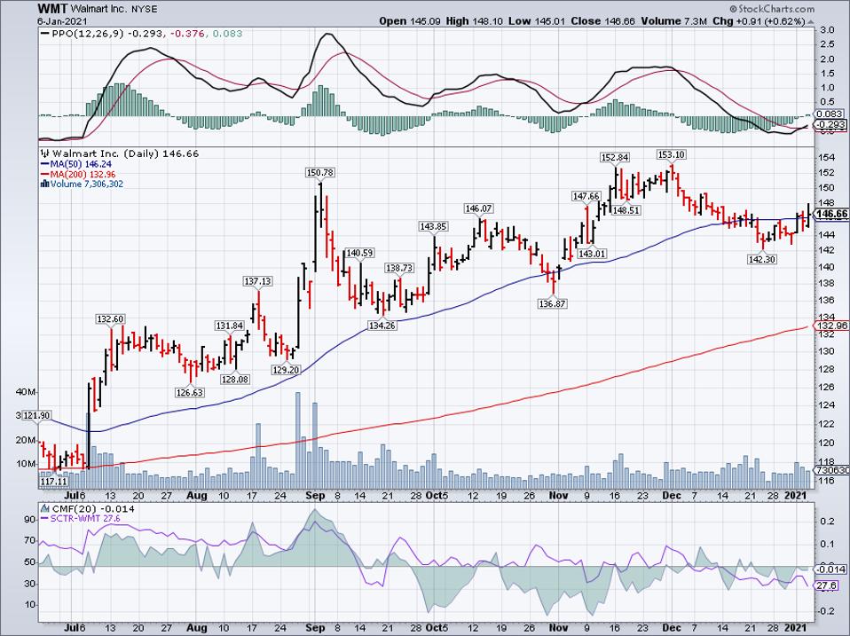The height and width of the screenshot is (636, 850).
Task: Click the 143.85 price annotation
Action: point(433,226)
